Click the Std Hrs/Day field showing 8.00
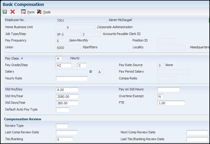The width and height of the screenshot is (210, 144). (x=67, y=89)
